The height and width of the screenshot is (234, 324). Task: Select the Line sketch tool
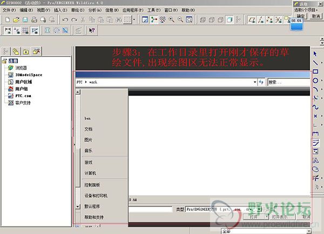pos(315,63)
